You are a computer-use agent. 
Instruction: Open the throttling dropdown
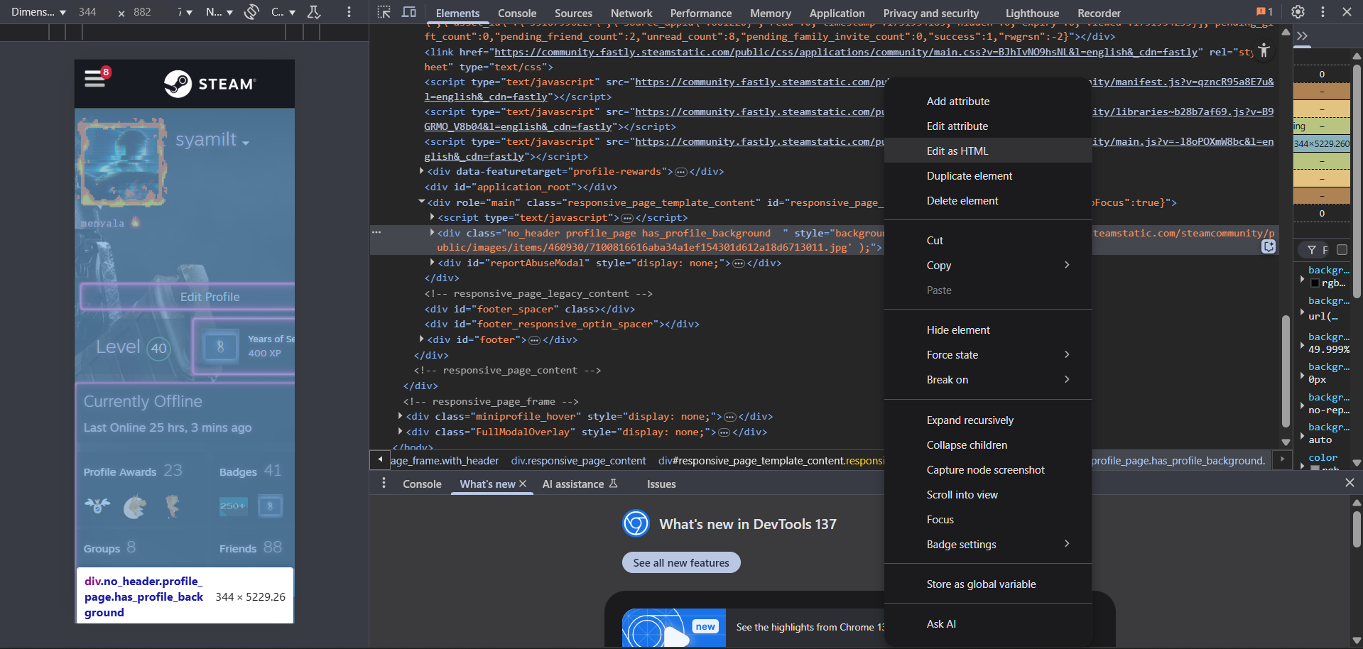coord(219,12)
